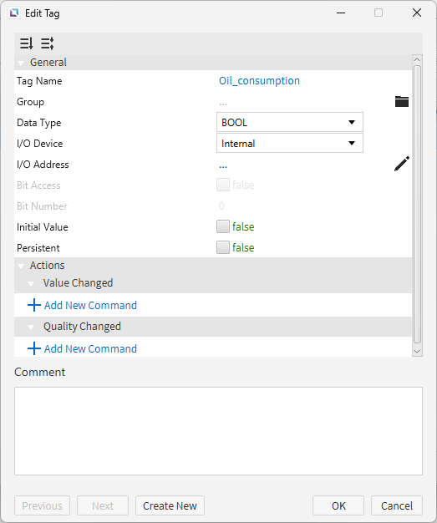Collapse the Actions section
The width and height of the screenshot is (437, 523).
point(22,266)
